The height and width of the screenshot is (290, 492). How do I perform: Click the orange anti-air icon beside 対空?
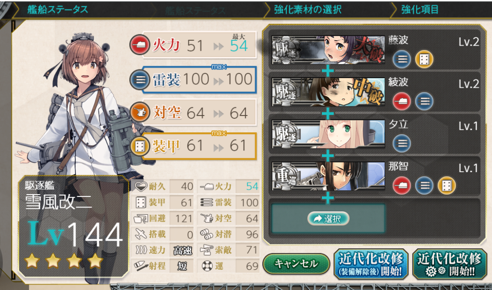tap(139, 112)
